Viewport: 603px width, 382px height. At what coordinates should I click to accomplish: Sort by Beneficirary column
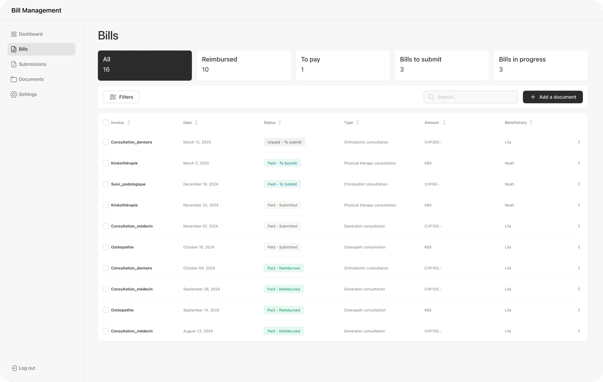pos(530,122)
